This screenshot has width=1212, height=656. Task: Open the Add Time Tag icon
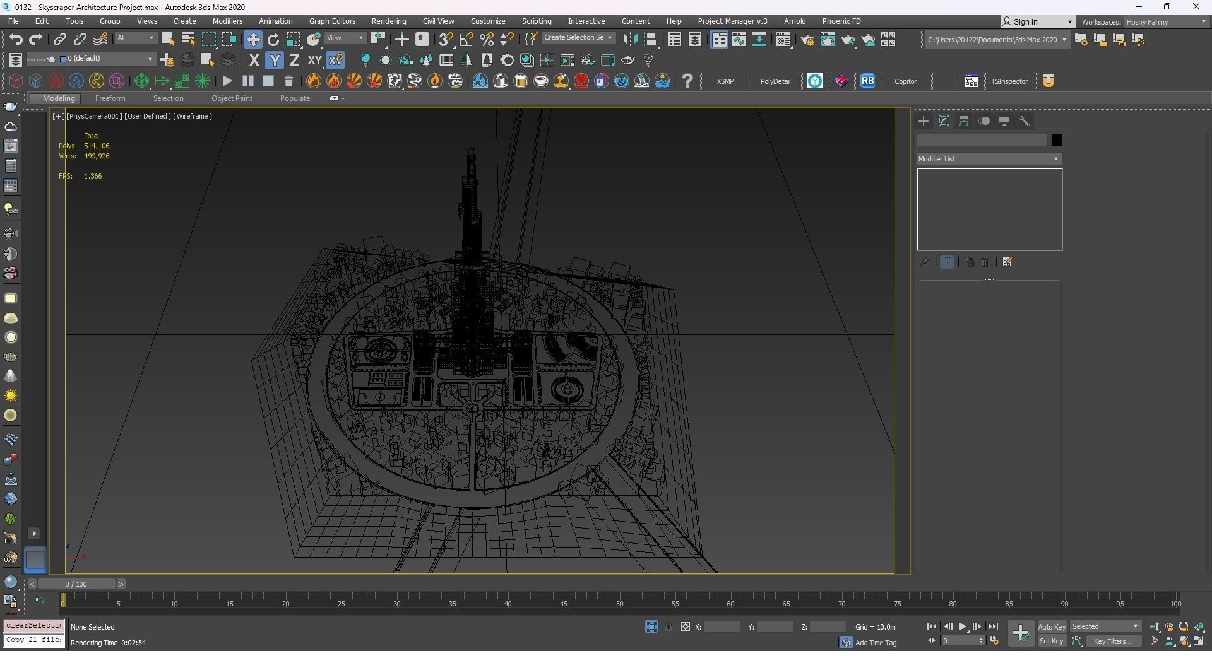click(x=846, y=643)
